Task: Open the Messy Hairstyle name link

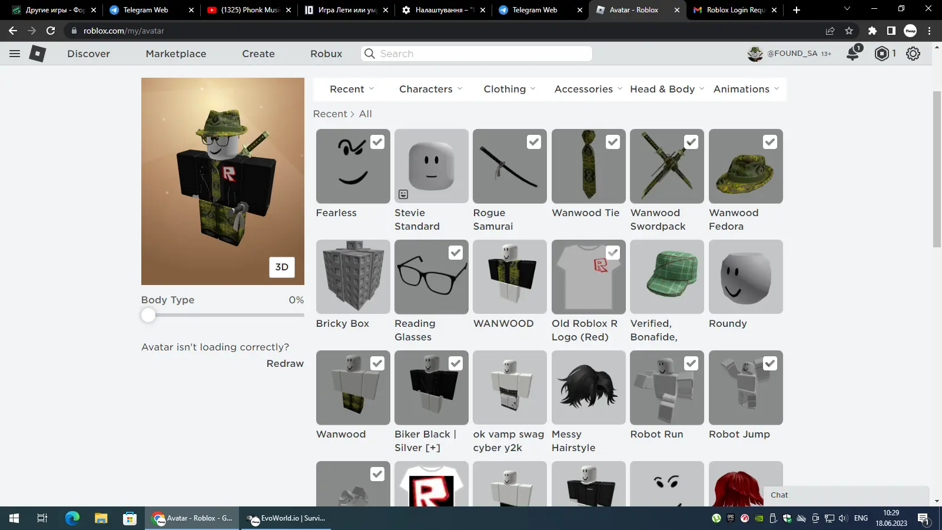Action: tap(573, 441)
